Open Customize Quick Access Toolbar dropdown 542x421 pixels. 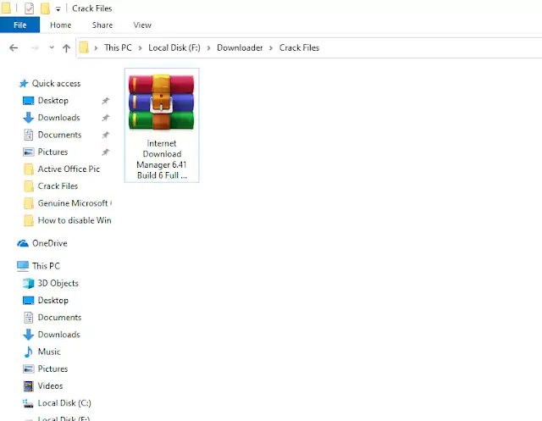(58, 9)
